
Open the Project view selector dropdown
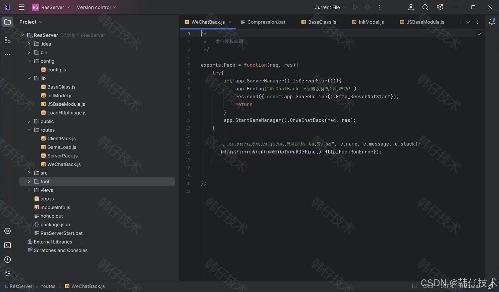click(31, 22)
